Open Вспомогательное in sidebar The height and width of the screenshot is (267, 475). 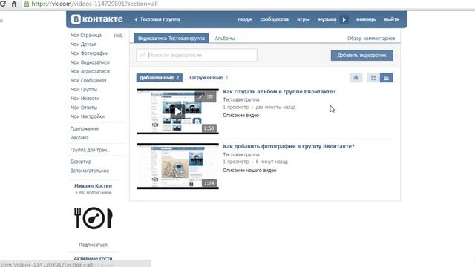[90, 171]
